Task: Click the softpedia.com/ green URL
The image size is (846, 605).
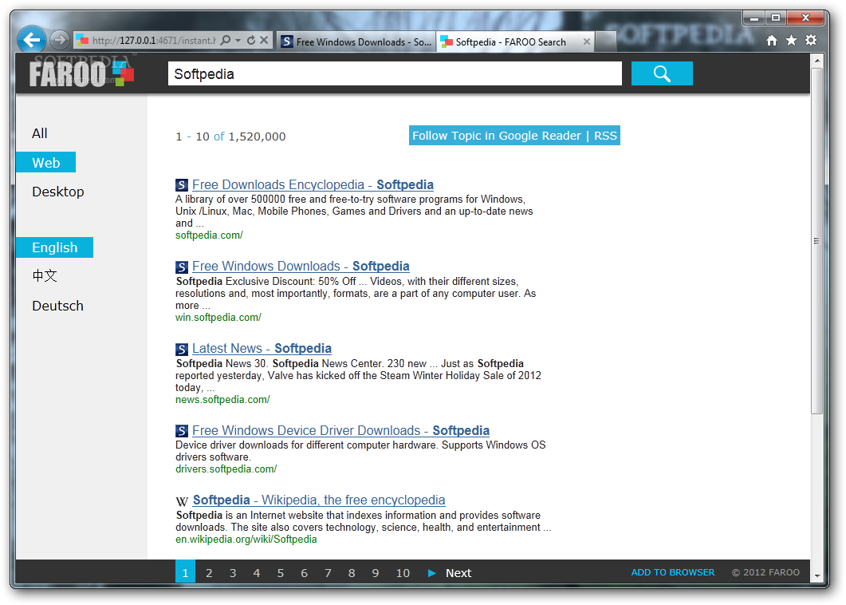Action: point(210,235)
